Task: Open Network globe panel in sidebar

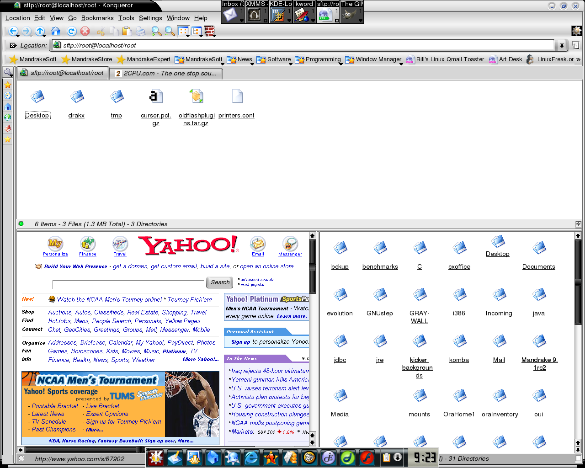Action: click(x=8, y=117)
